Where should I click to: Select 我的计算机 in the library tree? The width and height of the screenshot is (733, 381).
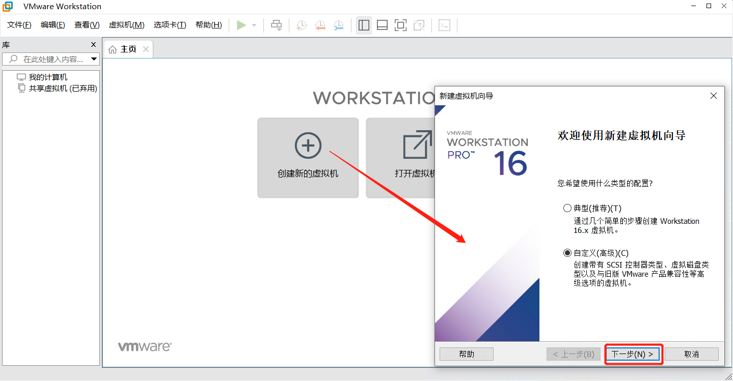click(x=48, y=77)
